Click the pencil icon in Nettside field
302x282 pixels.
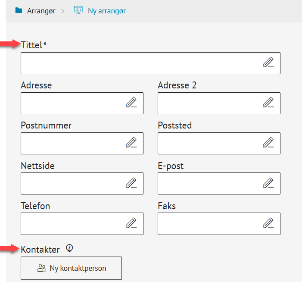tap(131, 183)
